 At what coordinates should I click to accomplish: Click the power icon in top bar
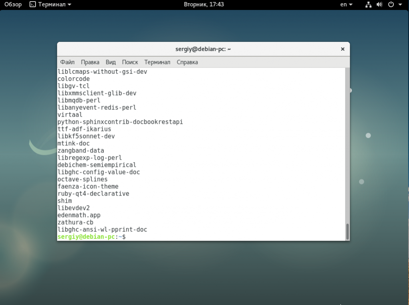pyautogui.click(x=391, y=4)
